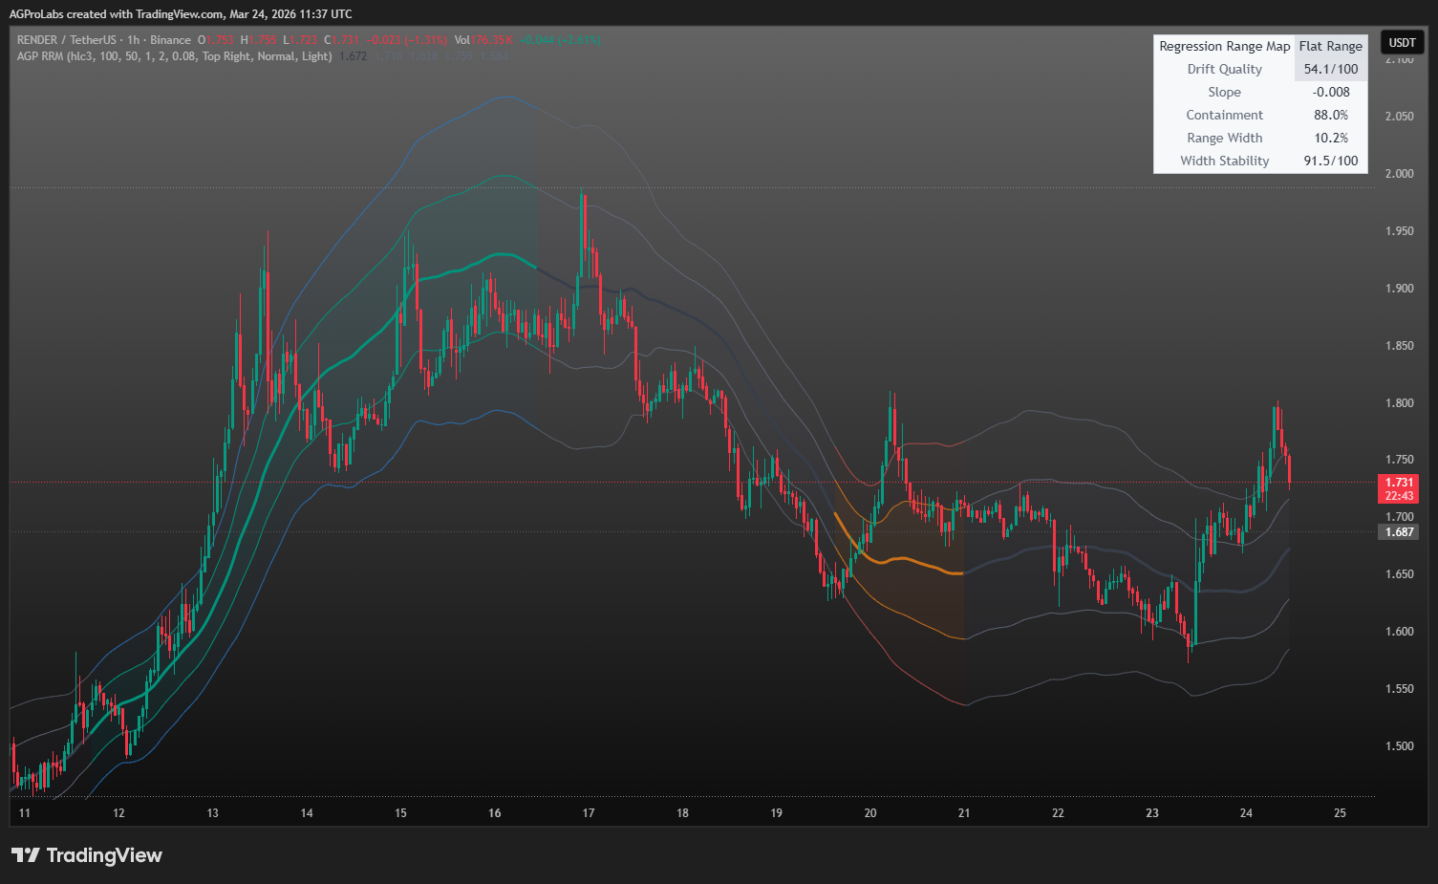Viewport: 1438px width, 884px height.
Task: Click the red 1.731 current price label
Action: [x=1399, y=483]
